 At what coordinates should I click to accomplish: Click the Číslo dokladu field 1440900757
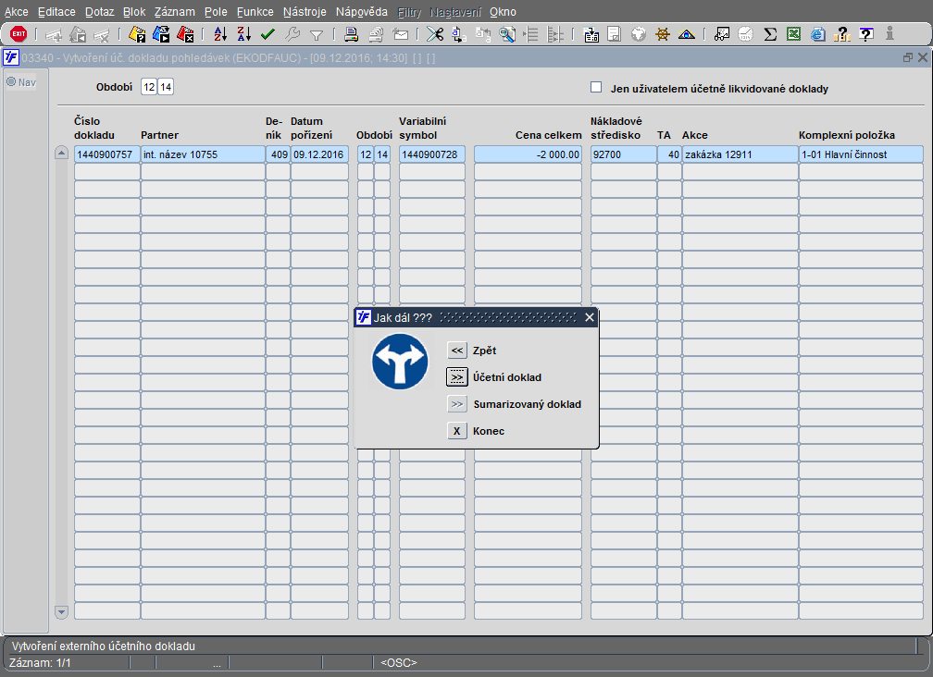tap(106, 154)
